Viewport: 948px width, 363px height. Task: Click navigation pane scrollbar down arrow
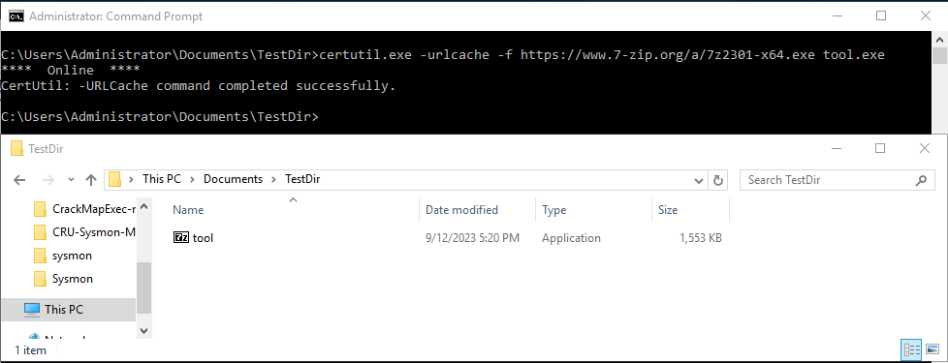[143, 331]
